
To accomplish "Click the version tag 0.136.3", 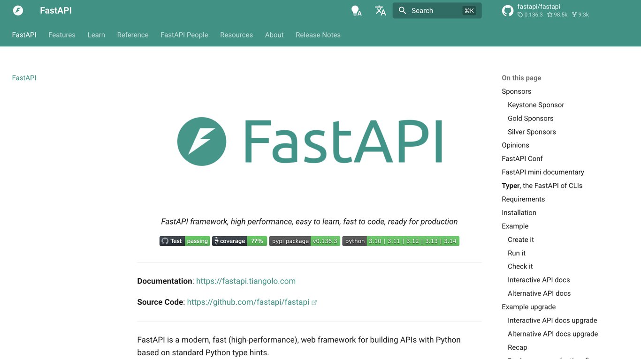I will pos(530,15).
